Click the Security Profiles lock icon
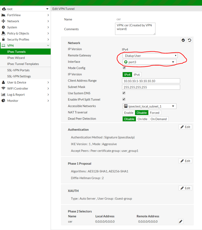The height and width of the screenshot is (230, 202). tap(3, 39)
